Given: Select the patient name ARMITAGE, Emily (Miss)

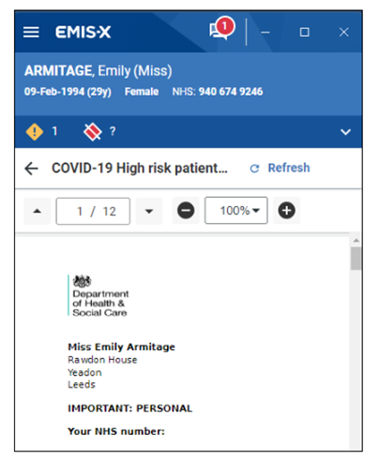Looking at the screenshot, I should [99, 71].
